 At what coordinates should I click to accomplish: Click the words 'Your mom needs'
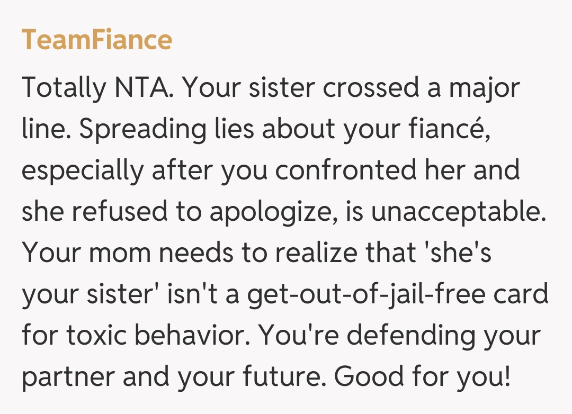(127, 254)
